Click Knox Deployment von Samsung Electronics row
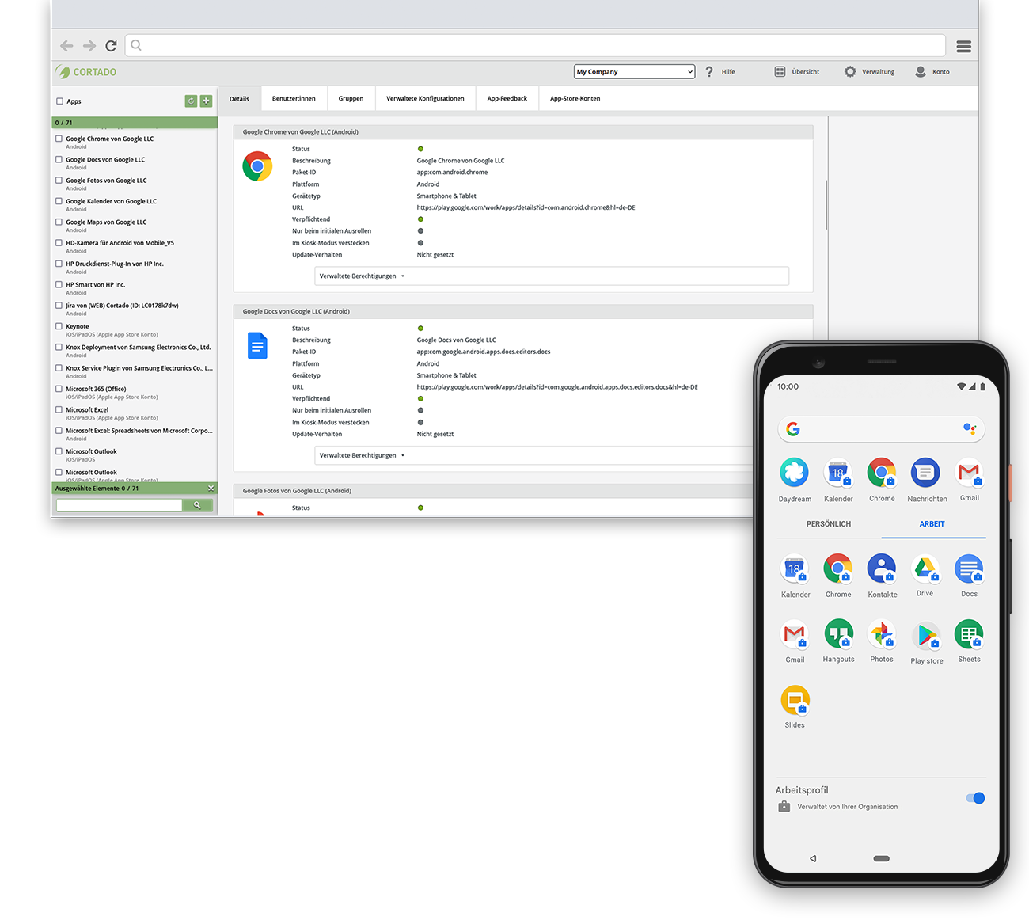Image resolution: width=1029 pixels, height=924 pixels. click(x=135, y=351)
